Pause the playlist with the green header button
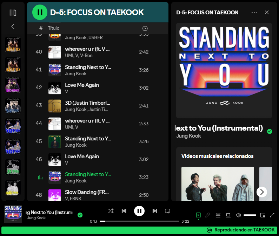The height and width of the screenshot is (236, 279). point(40,12)
